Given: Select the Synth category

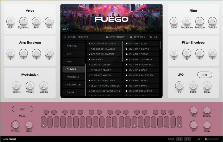Looking at the screenshot, I should coord(73,54).
